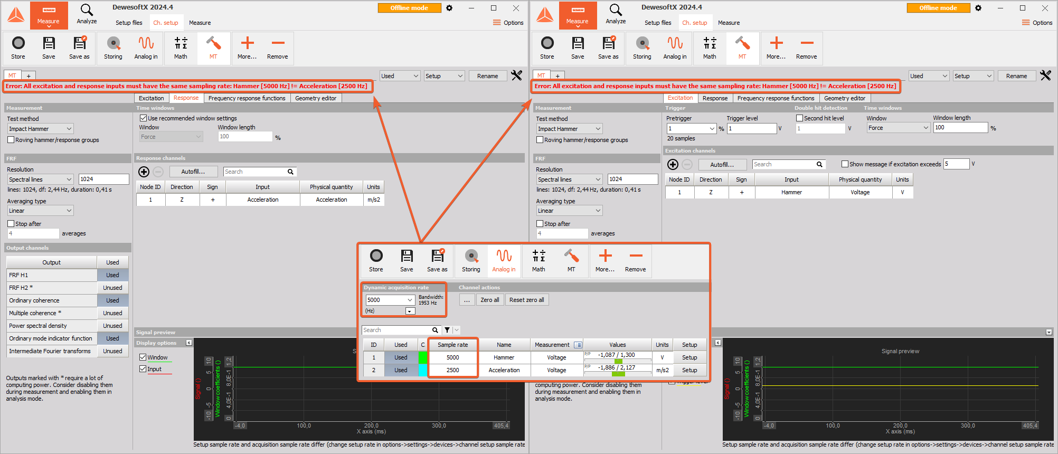
Task: Click Store icon in right window toolbar
Action: coord(547,48)
